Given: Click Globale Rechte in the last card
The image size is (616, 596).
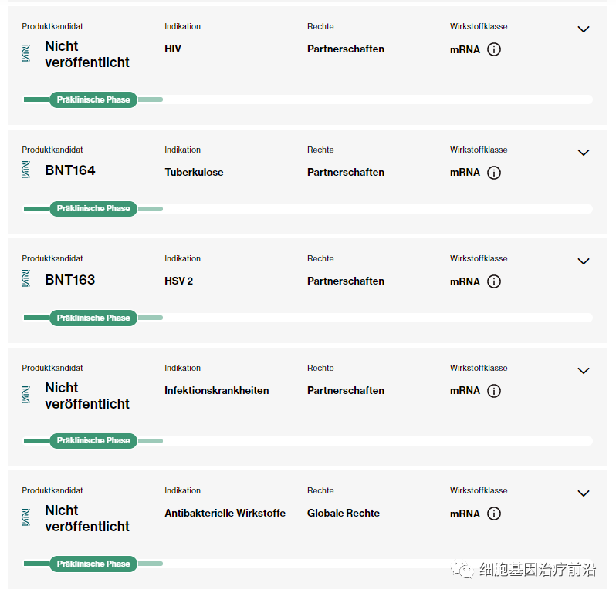Looking at the screenshot, I should pyautogui.click(x=344, y=514).
